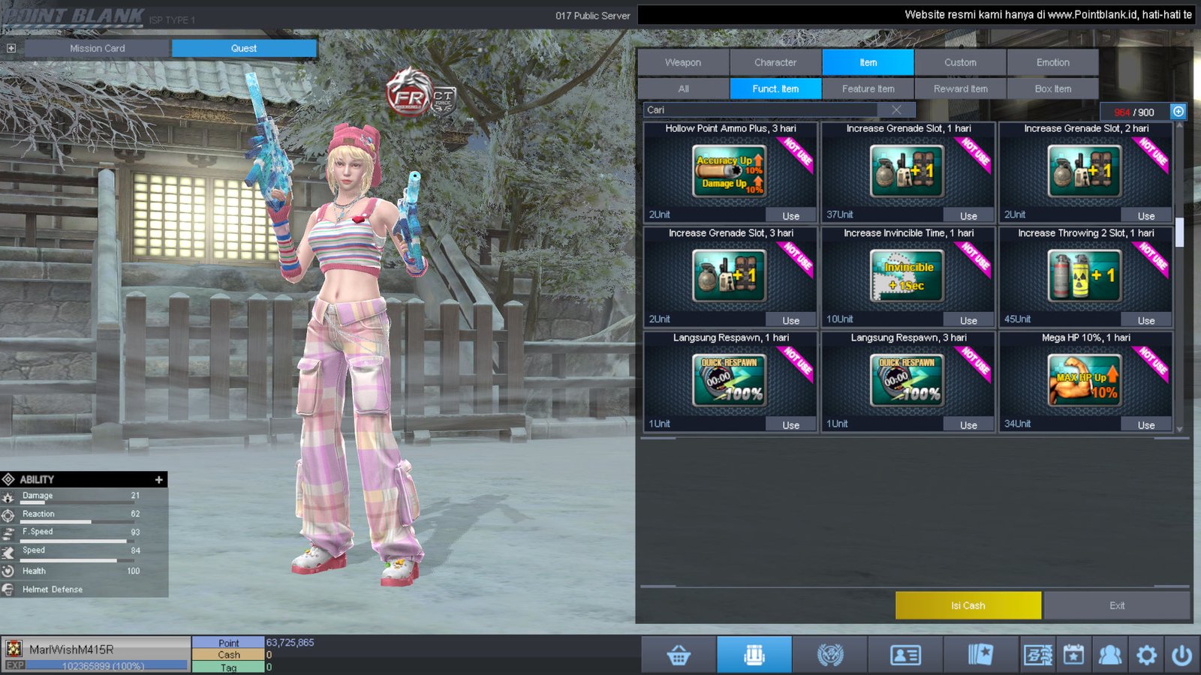The height and width of the screenshot is (675, 1201).
Task: Switch to the Weapon tab
Action: [x=683, y=62]
